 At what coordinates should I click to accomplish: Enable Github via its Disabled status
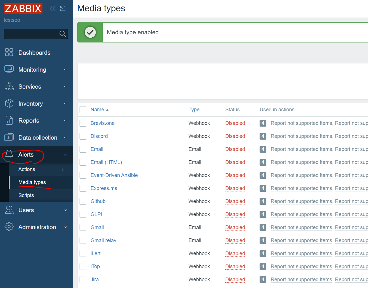235,201
